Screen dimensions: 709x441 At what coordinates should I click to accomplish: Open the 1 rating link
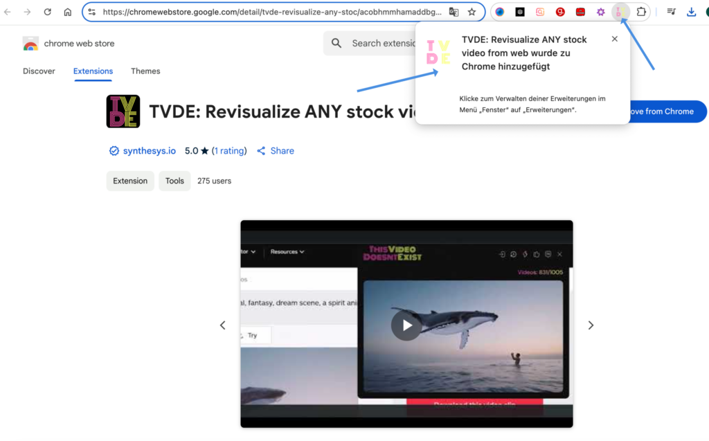click(229, 151)
